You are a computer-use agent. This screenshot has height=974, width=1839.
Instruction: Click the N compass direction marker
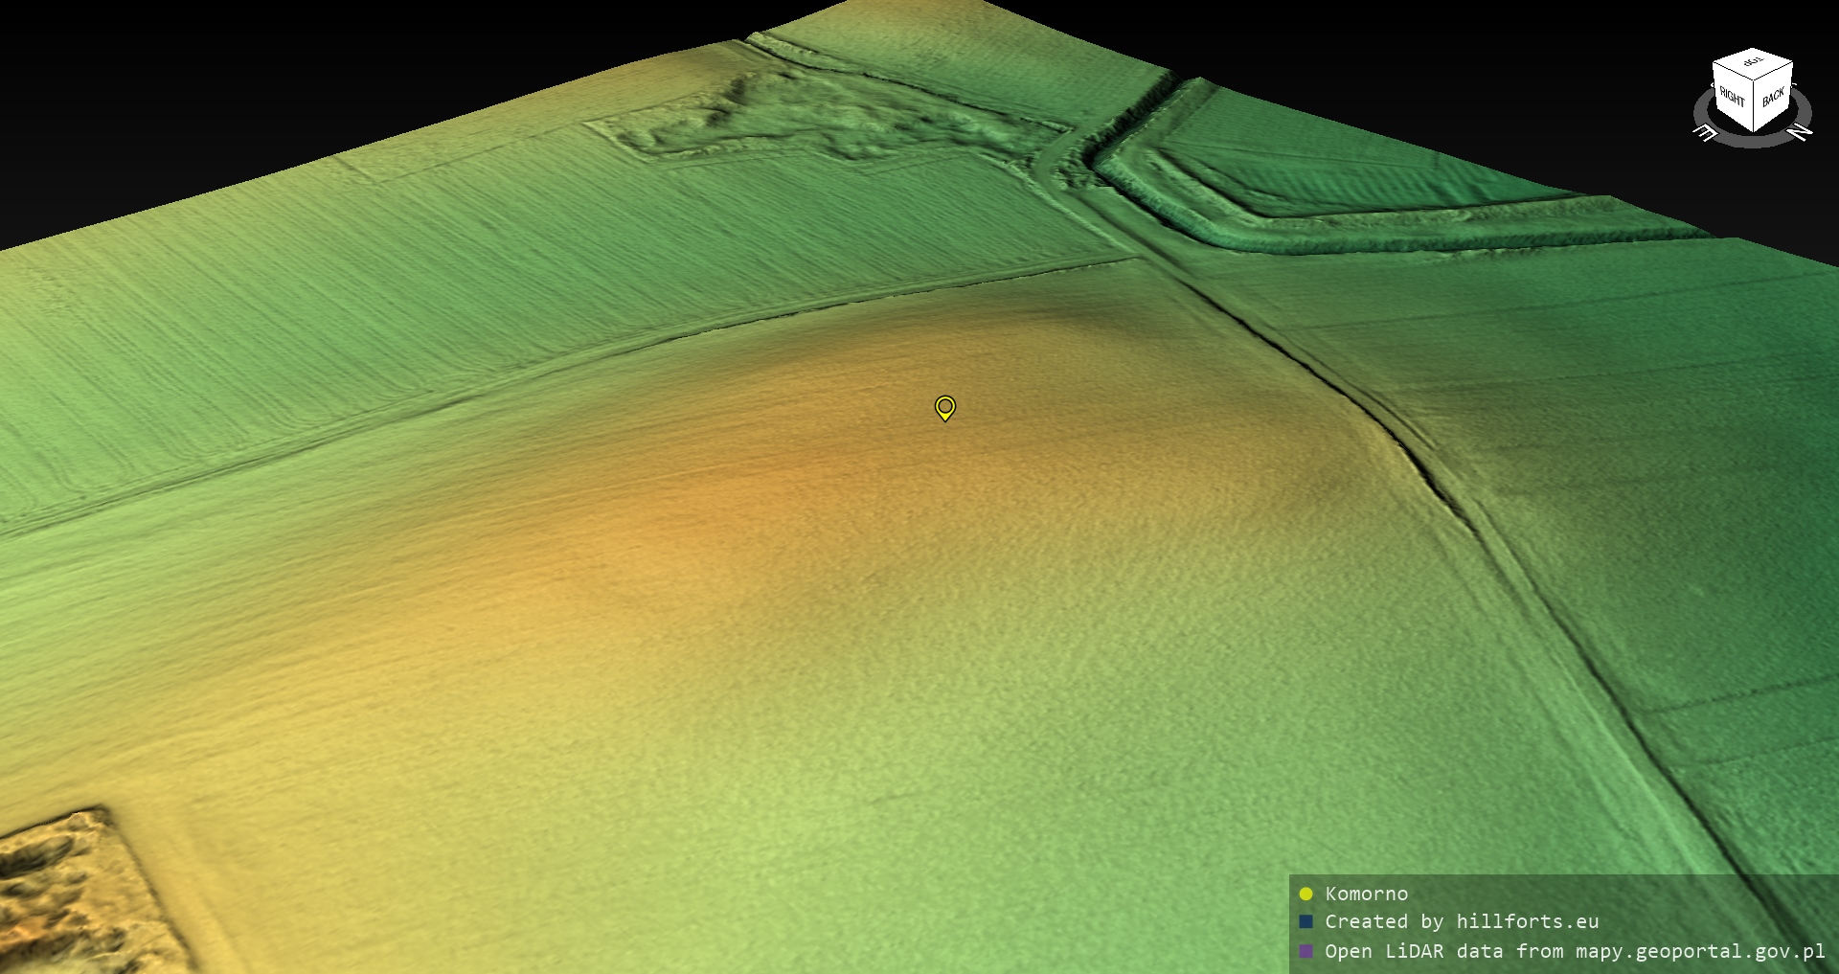(x=1801, y=132)
